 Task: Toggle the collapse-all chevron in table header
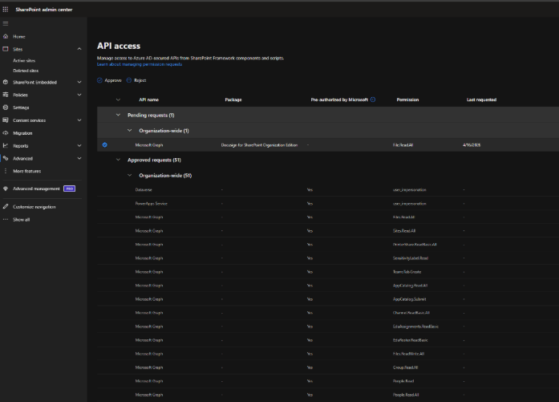118,99
